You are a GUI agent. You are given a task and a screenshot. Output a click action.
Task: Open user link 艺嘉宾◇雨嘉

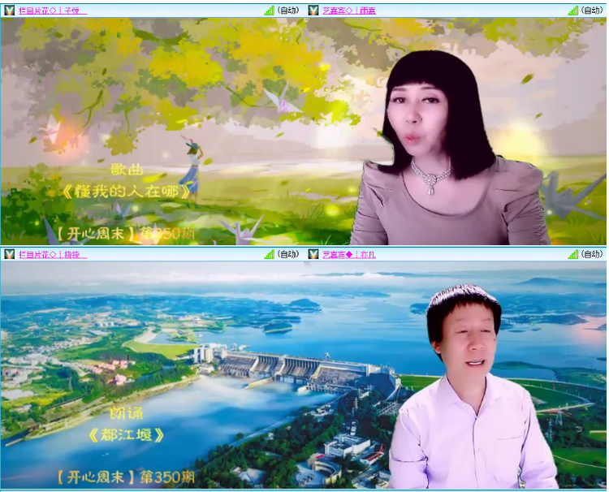349,11
